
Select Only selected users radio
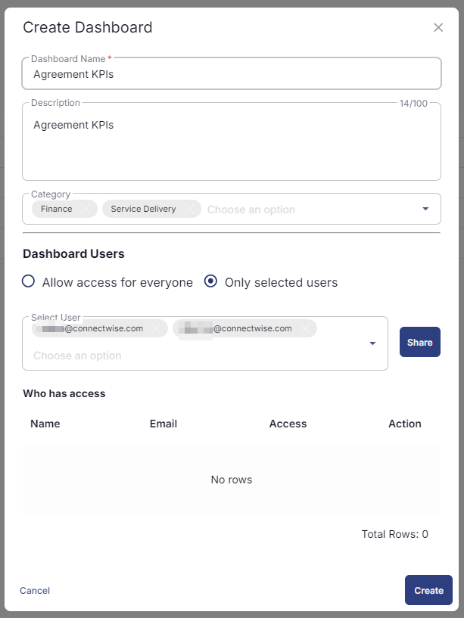[x=210, y=281]
